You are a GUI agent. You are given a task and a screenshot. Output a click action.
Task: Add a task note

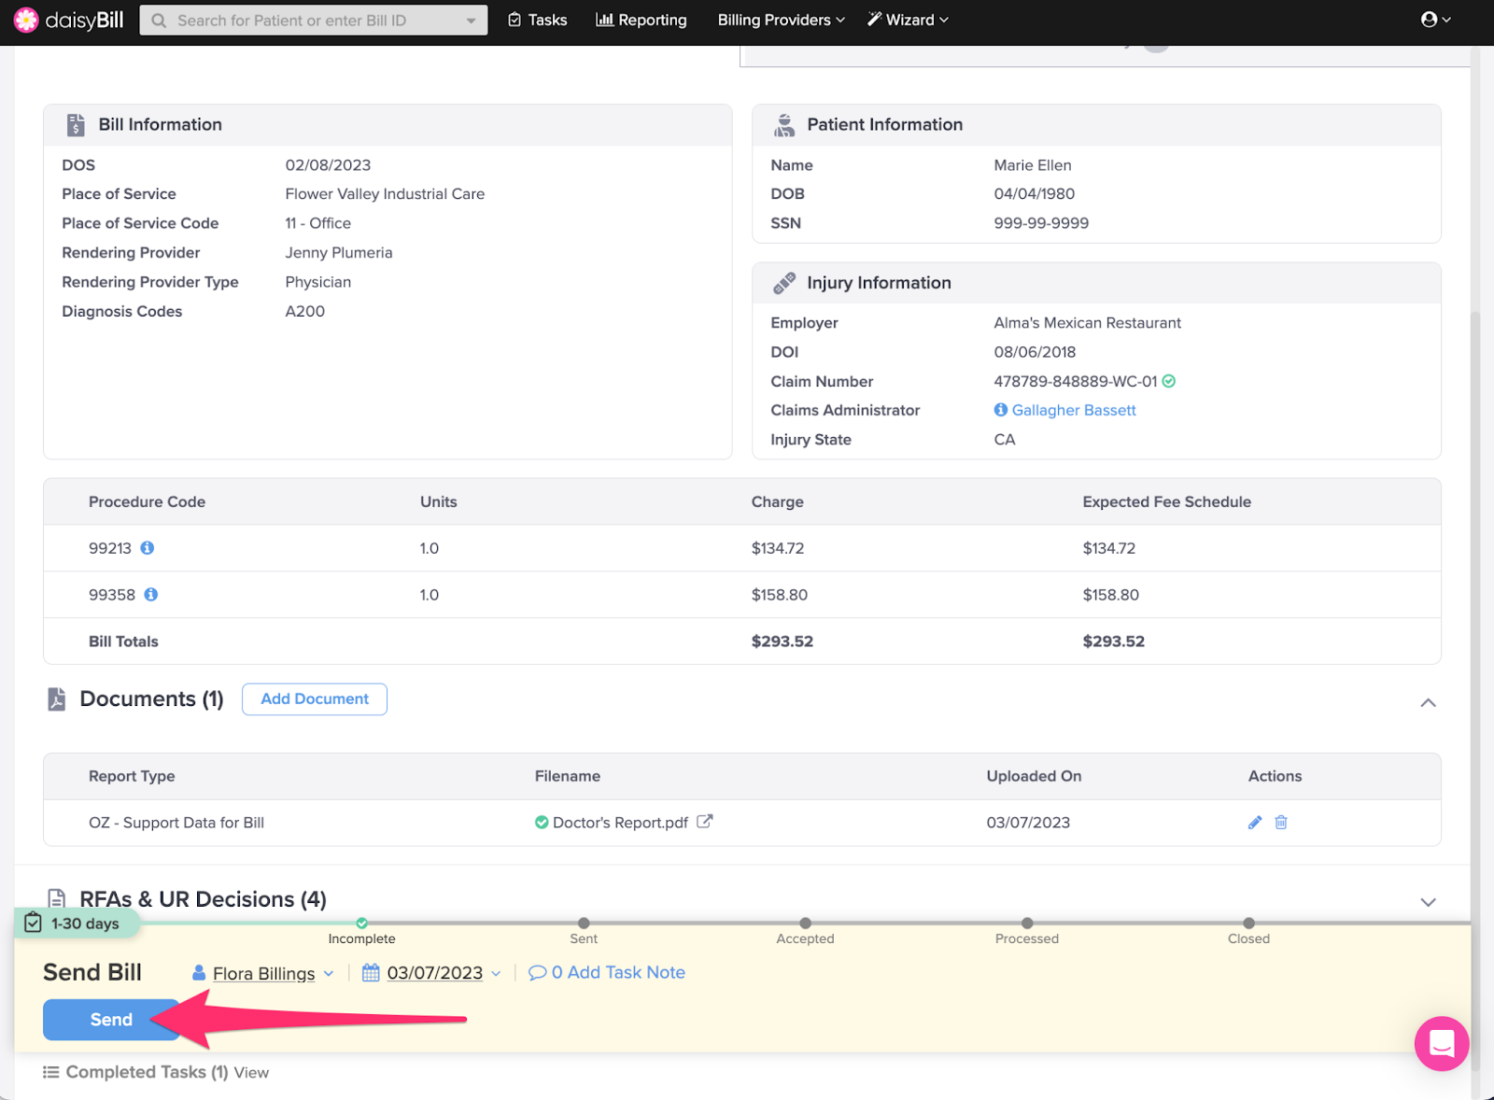pos(618,973)
